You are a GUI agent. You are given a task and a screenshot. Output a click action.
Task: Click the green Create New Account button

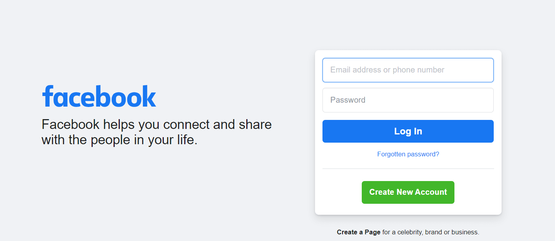click(x=408, y=192)
